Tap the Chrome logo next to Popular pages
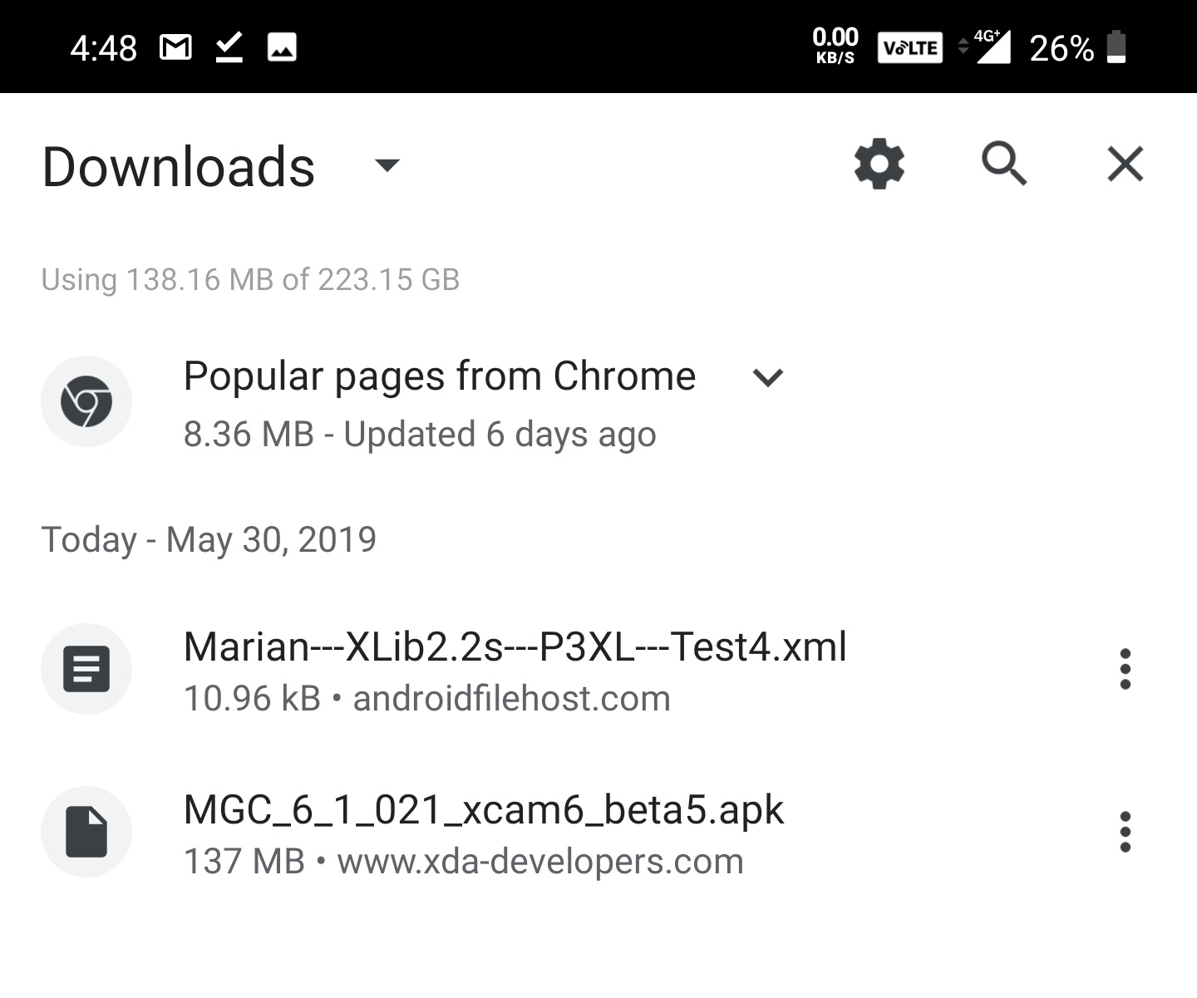This screenshot has width=1197, height=998. pos(86,401)
